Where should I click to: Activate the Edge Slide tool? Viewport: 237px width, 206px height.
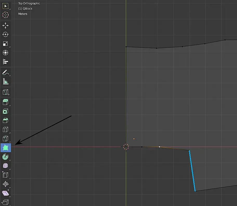[5, 175]
